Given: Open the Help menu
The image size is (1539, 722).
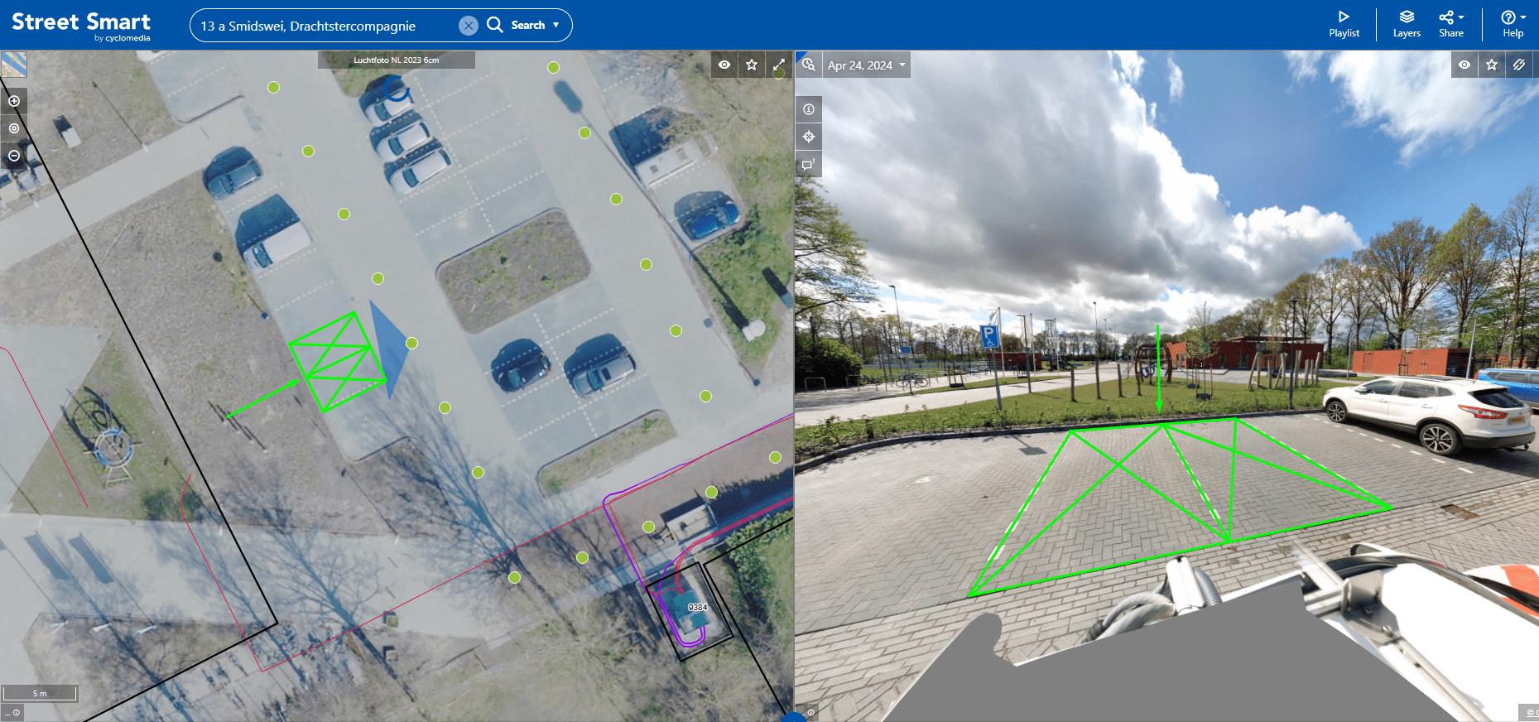Looking at the screenshot, I should (1513, 24).
